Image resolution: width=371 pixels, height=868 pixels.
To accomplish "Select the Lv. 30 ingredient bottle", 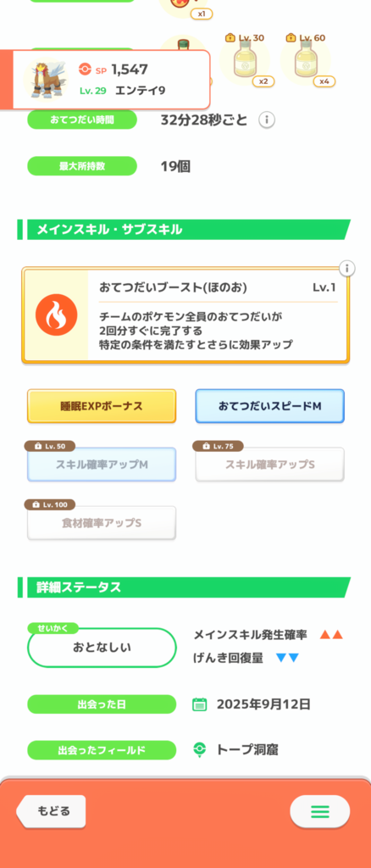I will 245,60.
